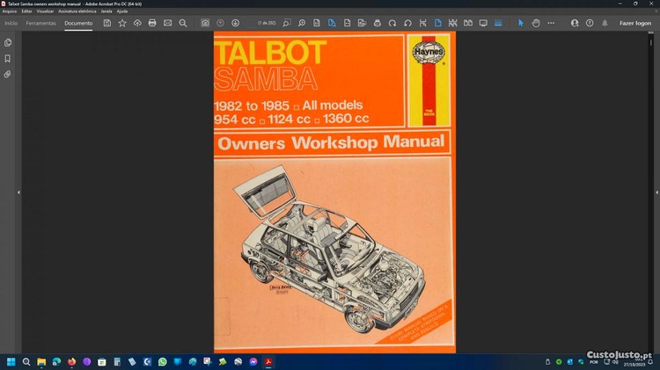Activate the arrow Selection tool
This screenshot has width=660, height=370.
click(520, 23)
